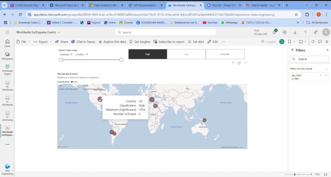Image resolution: width=331 pixels, height=177 pixels.
Task: Open the Earthquake Project workspace icon
Action: click(7, 69)
